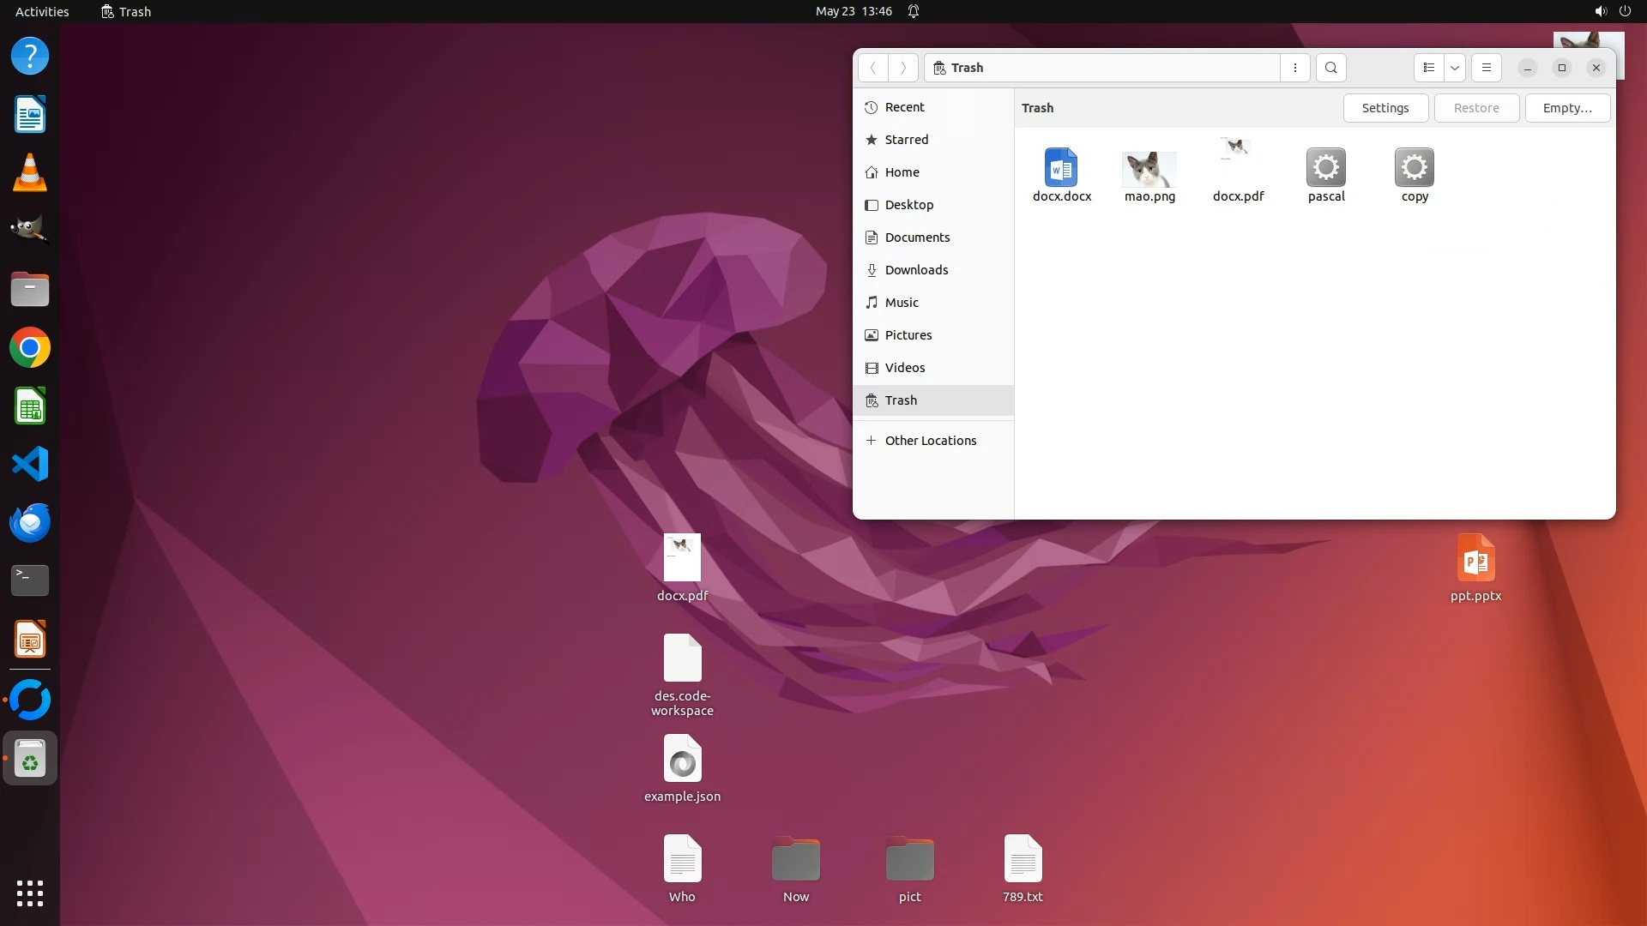Open the volume indicator in top bar

click(x=1600, y=11)
